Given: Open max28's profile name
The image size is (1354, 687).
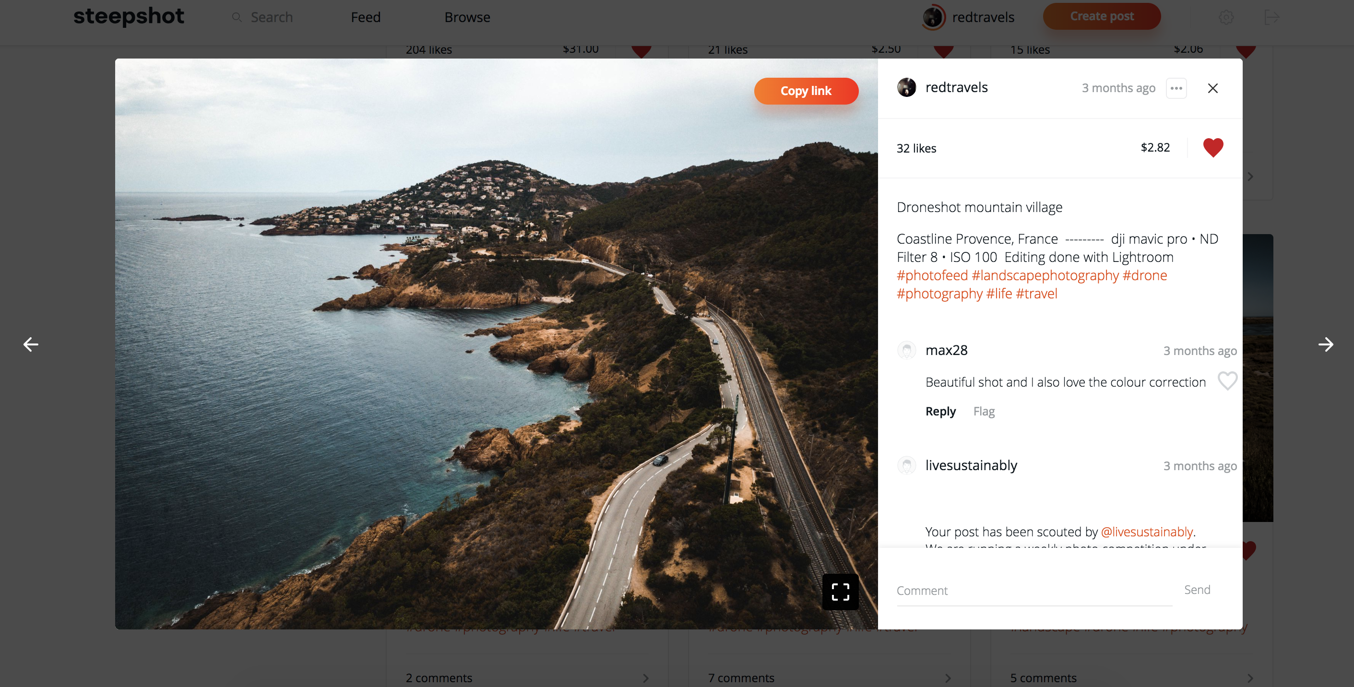Looking at the screenshot, I should tap(946, 350).
